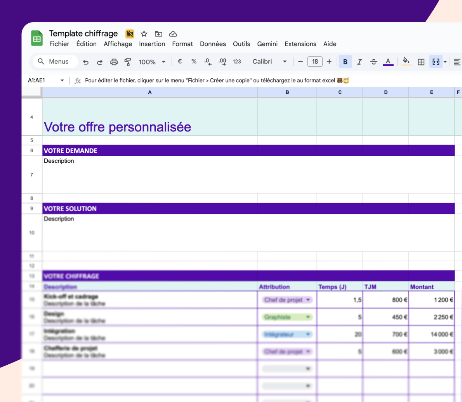Open the Calibri font dropdown

269,62
